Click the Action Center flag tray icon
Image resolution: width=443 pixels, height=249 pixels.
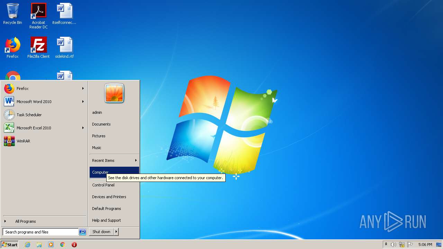pos(410,245)
